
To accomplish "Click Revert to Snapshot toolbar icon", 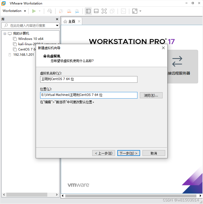I will pyautogui.click(x=69, y=11).
